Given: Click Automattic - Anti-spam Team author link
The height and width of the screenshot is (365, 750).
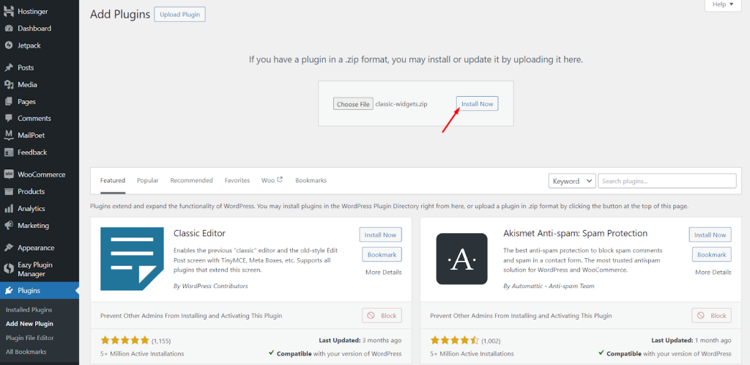Looking at the screenshot, I should pos(552,286).
